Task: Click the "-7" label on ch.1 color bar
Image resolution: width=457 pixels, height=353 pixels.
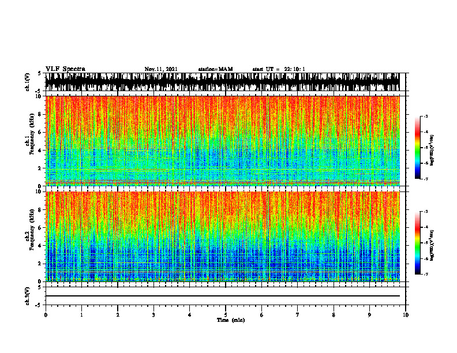Action: point(425,179)
